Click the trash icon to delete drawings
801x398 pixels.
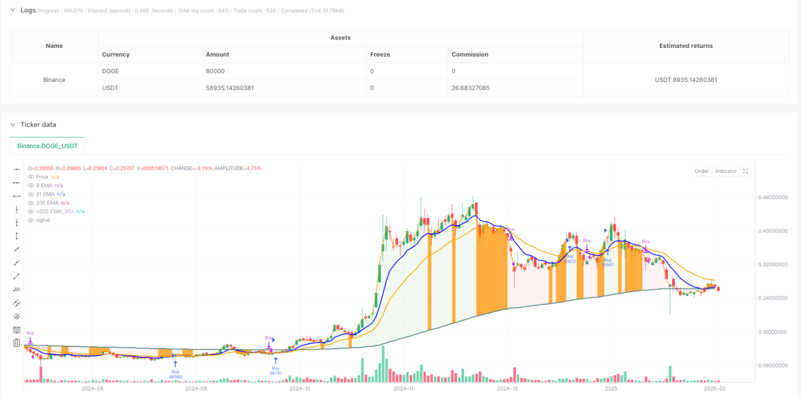[x=17, y=343]
